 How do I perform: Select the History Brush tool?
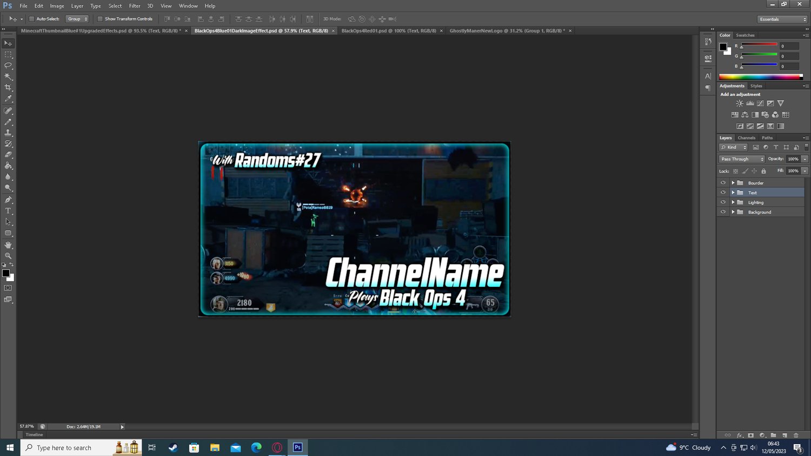point(8,144)
